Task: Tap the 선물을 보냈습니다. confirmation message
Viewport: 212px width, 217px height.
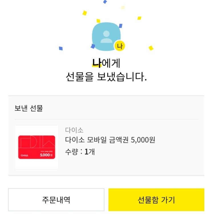Action: click(106, 77)
